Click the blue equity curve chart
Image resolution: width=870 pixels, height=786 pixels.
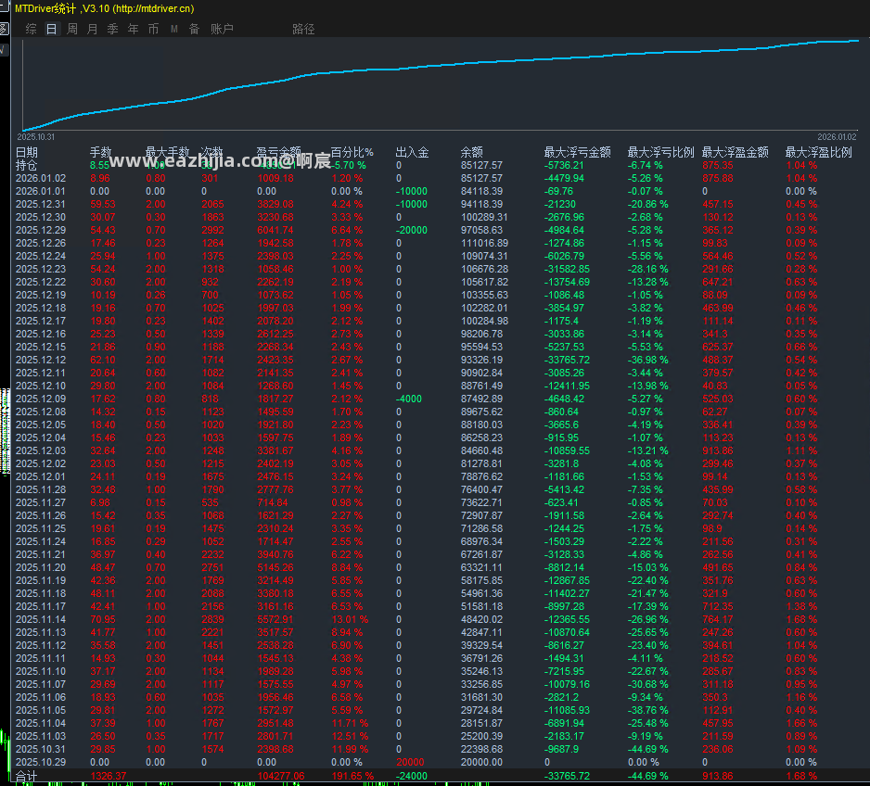click(x=441, y=84)
